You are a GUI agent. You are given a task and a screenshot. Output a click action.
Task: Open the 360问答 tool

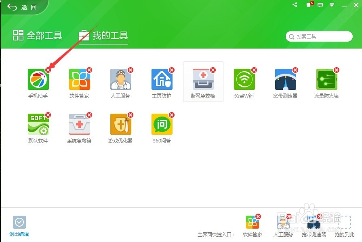point(162,125)
